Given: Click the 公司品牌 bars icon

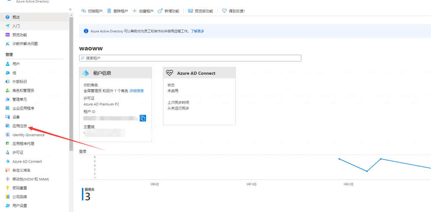Looking at the screenshot, I should click(x=8, y=196).
